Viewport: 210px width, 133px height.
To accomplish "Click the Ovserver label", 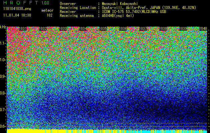I will (68, 4).
